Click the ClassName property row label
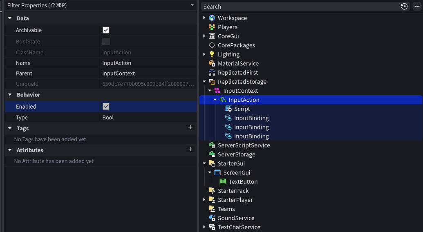Image resolution: width=423 pixels, height=232 pixels. 29,52
